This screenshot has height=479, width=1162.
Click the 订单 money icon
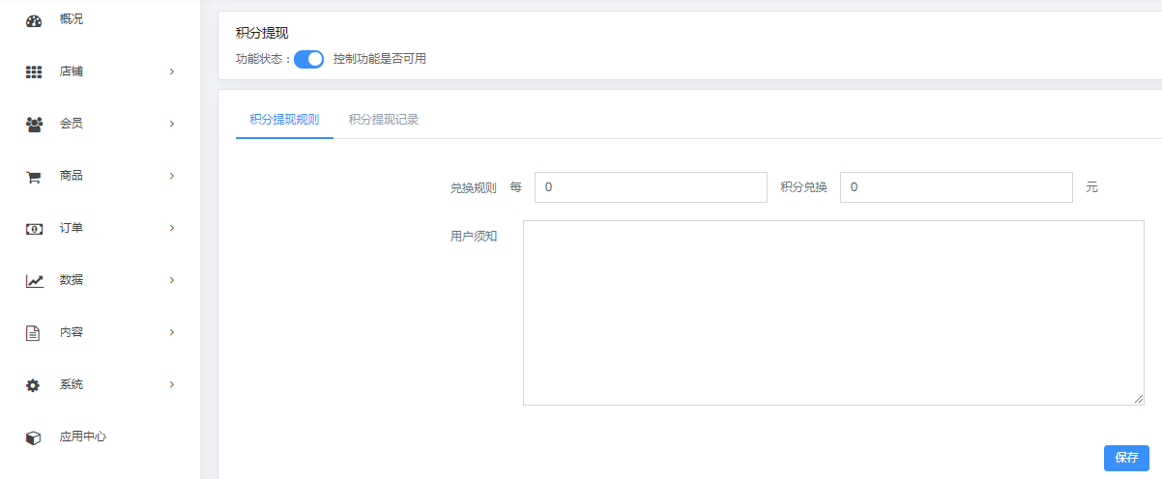click(x=34, y=229)
